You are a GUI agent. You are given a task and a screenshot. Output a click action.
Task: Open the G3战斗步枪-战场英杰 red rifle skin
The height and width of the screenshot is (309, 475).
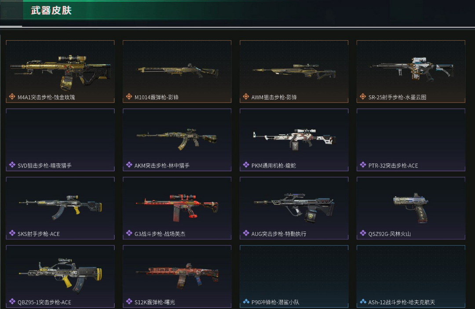(177, 207)
